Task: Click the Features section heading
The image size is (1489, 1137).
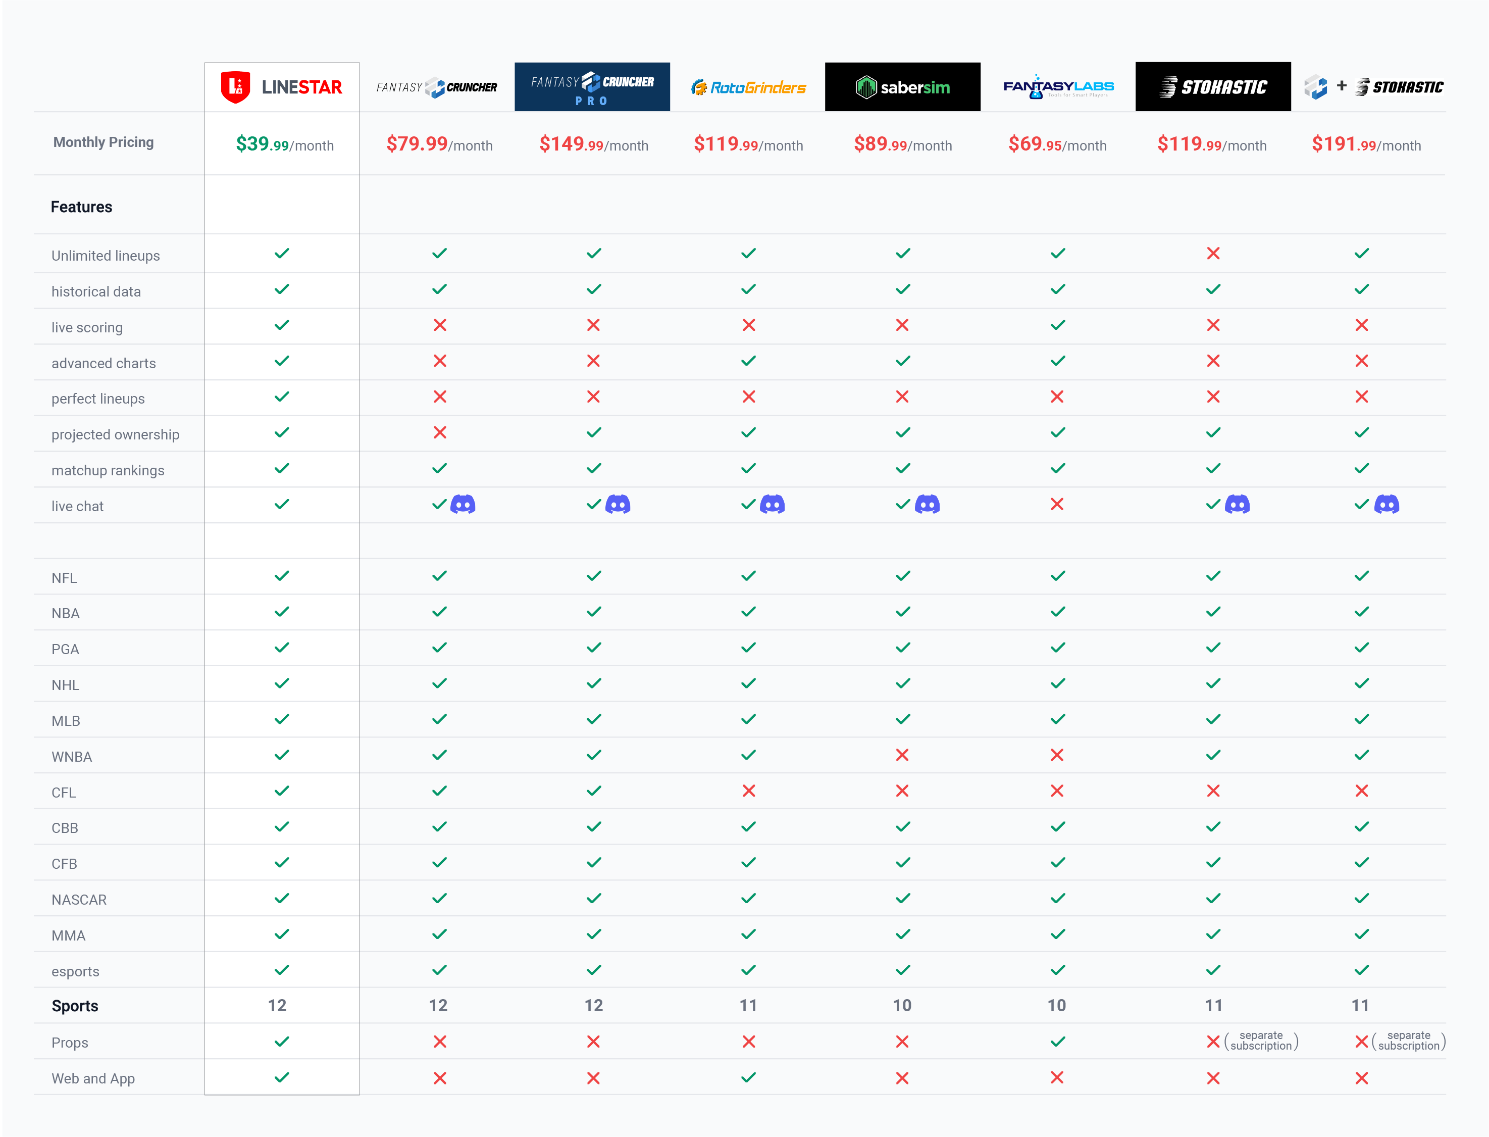Action: tap(81, 207)
